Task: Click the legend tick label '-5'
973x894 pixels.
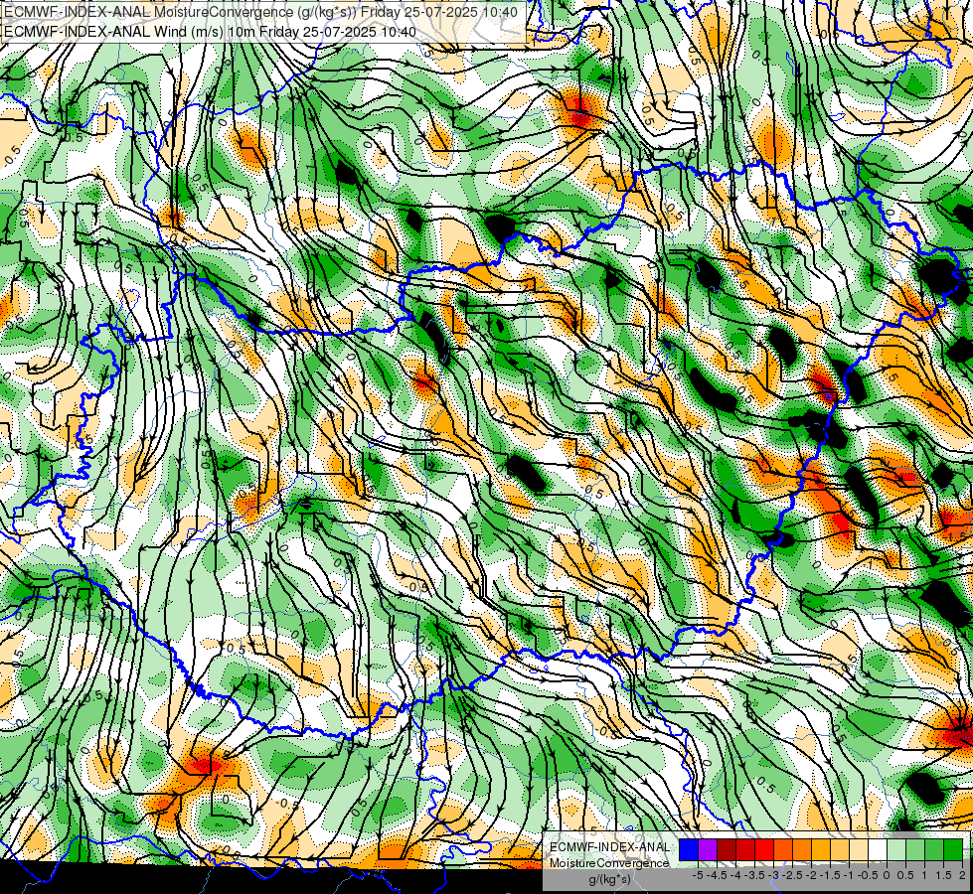Action: point(698,875)
